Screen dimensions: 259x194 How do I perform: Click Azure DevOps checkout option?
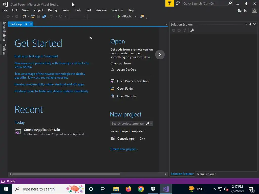123,70
